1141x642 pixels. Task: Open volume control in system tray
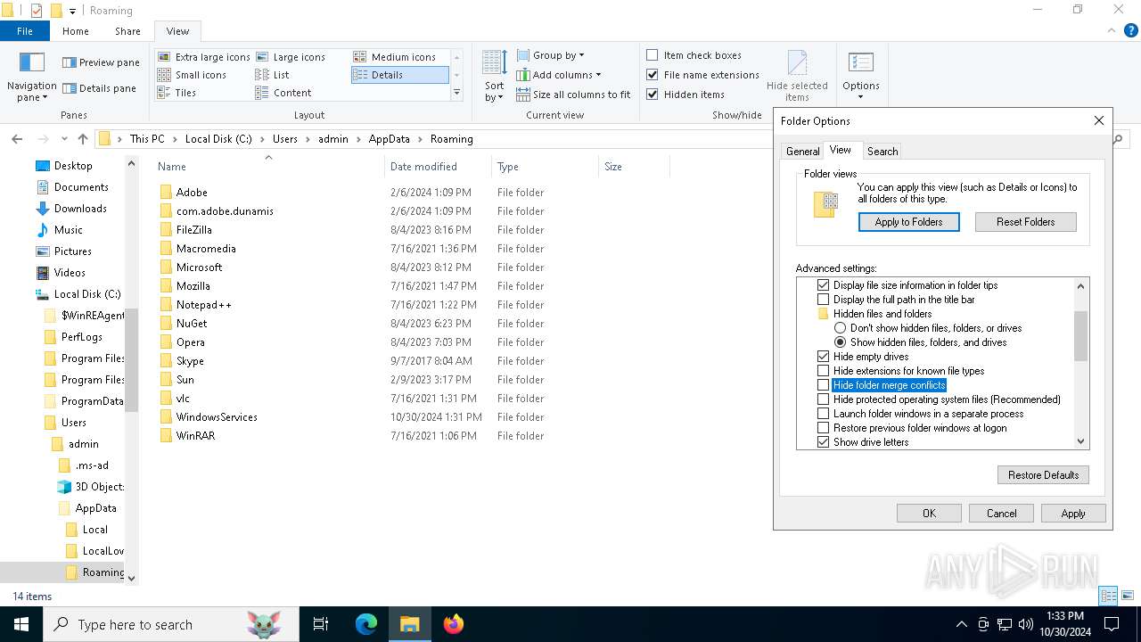coord(1026,624)
